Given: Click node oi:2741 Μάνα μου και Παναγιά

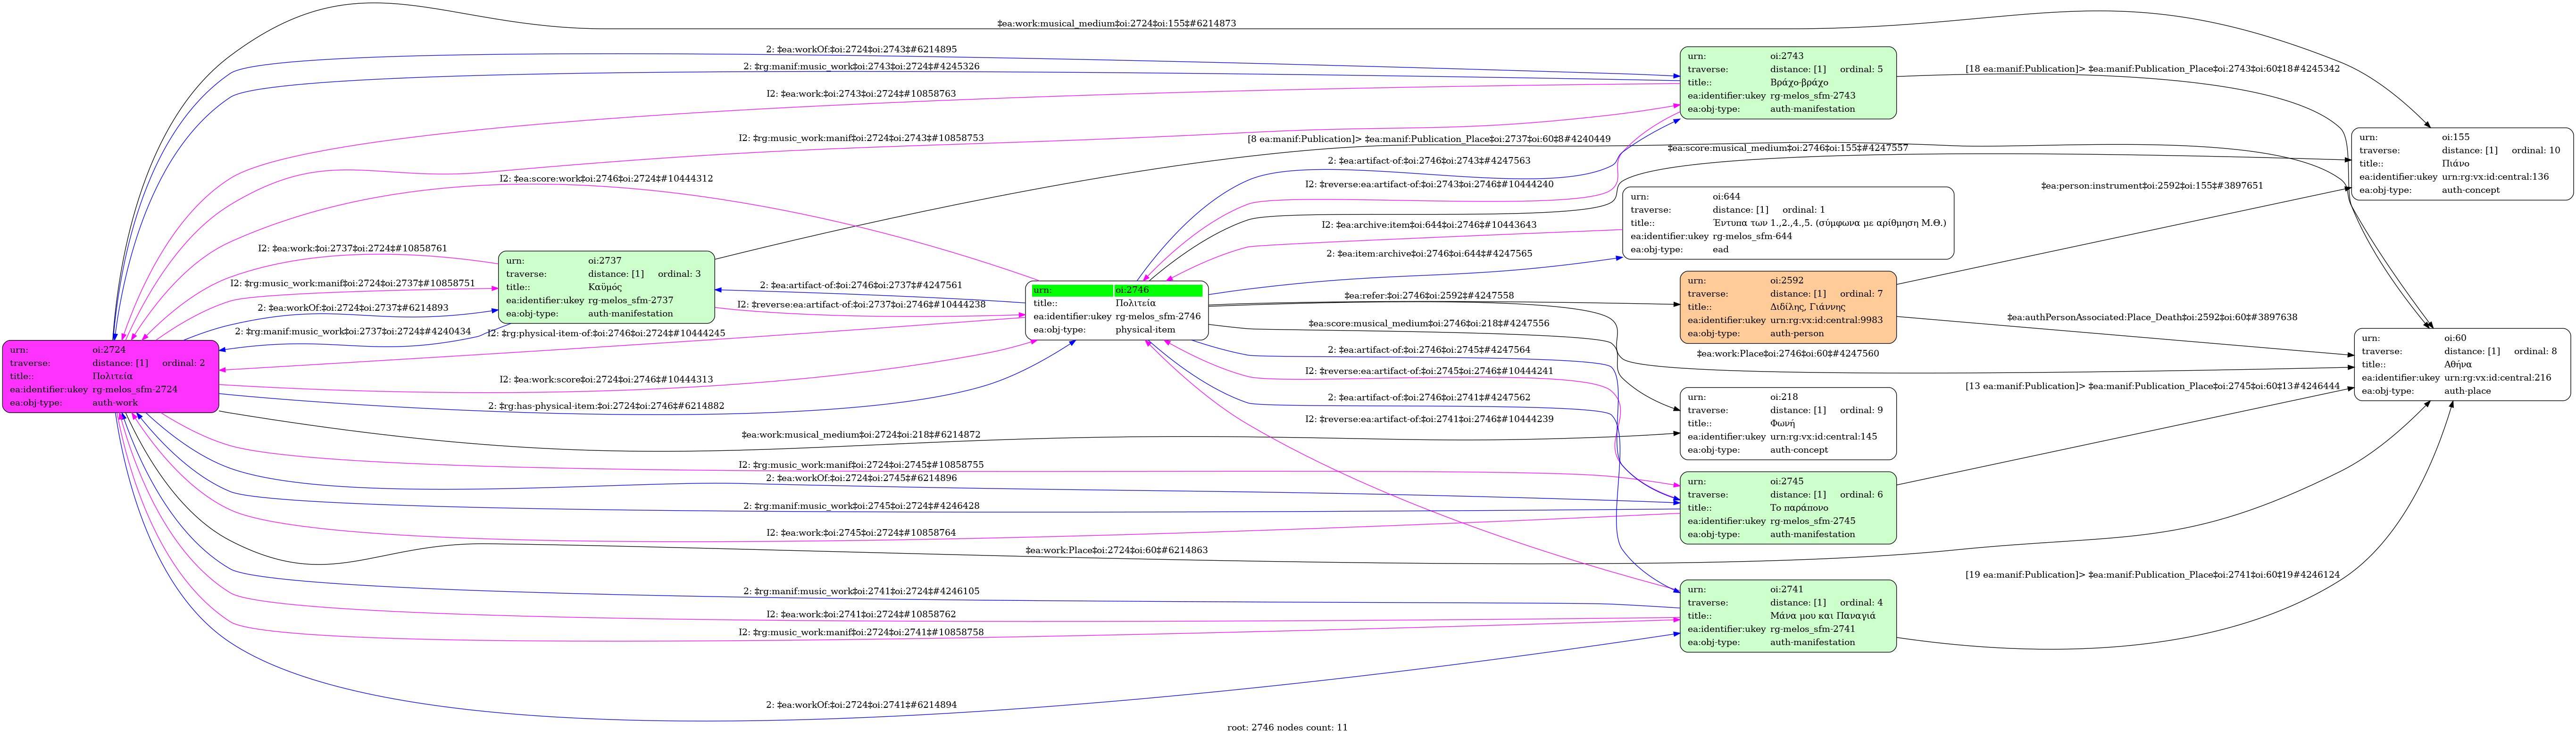Looking at the screenshot, I should click(x=1787, y=616).
